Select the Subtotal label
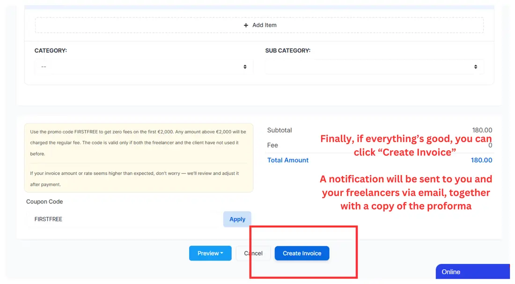This screenshot has height=284, width=515. pyautogui.click(x=279, y=130)
